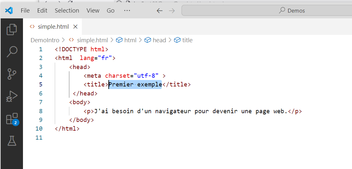This screenshot has width=352, height=169.
Task: Open the Edit menu
Action: pos(42,11)
